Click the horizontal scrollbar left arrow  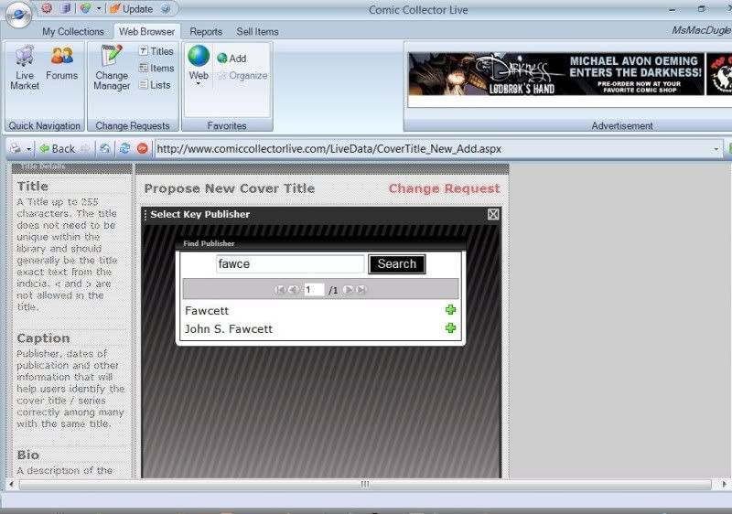click(11, 484)
